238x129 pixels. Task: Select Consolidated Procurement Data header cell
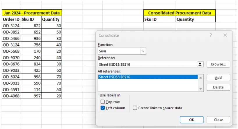point(180,13)
